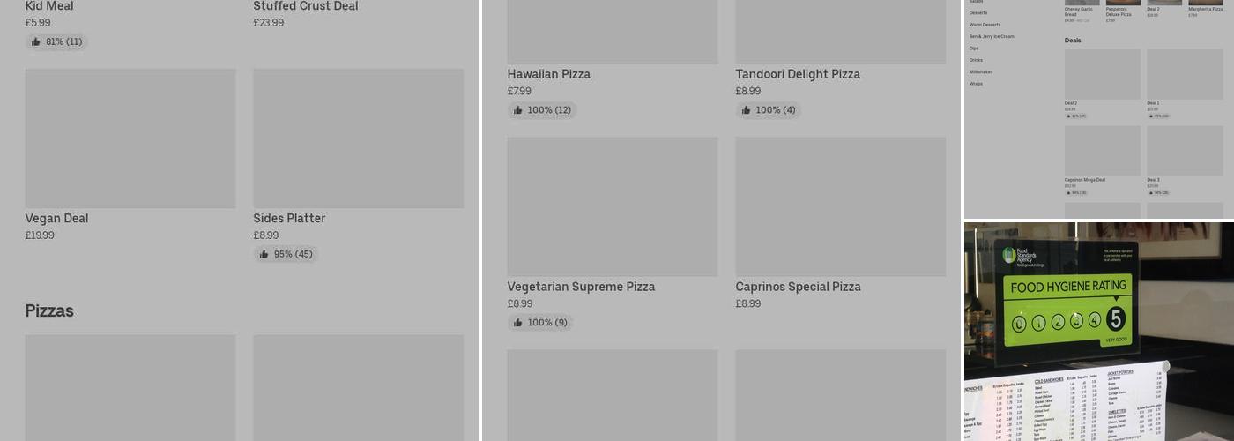
Task: Go to the Wraps category
Action: tap(976, 84)
